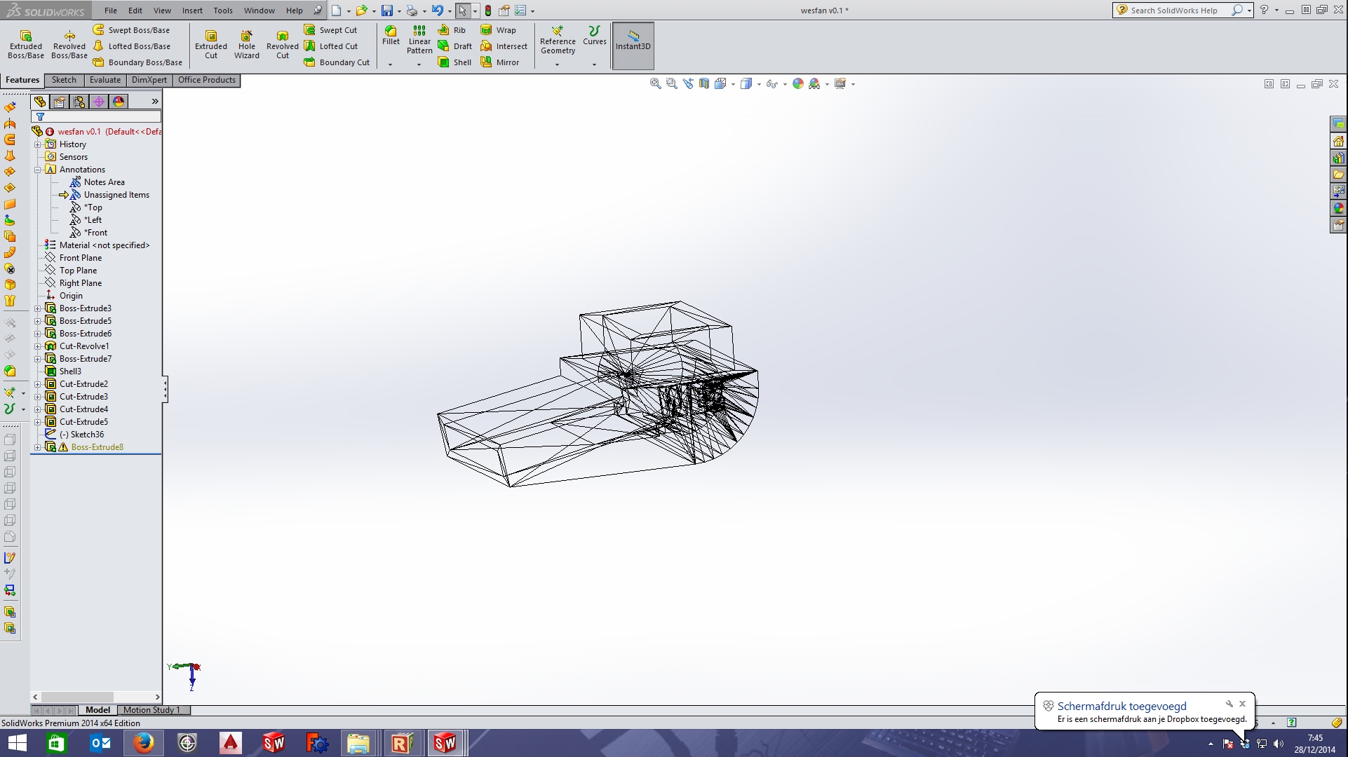The width and height of the screenshot is (1348, 757).
Task: Select the Sketch36 item
Action: coord(74,435)
